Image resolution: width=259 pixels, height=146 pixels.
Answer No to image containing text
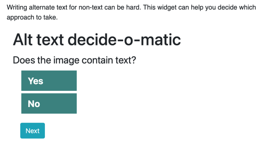tap(49, 103)
